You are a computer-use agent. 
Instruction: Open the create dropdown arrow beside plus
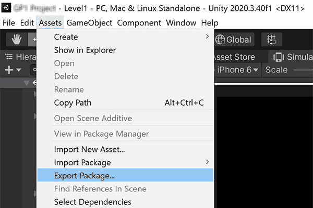(19, 70)
